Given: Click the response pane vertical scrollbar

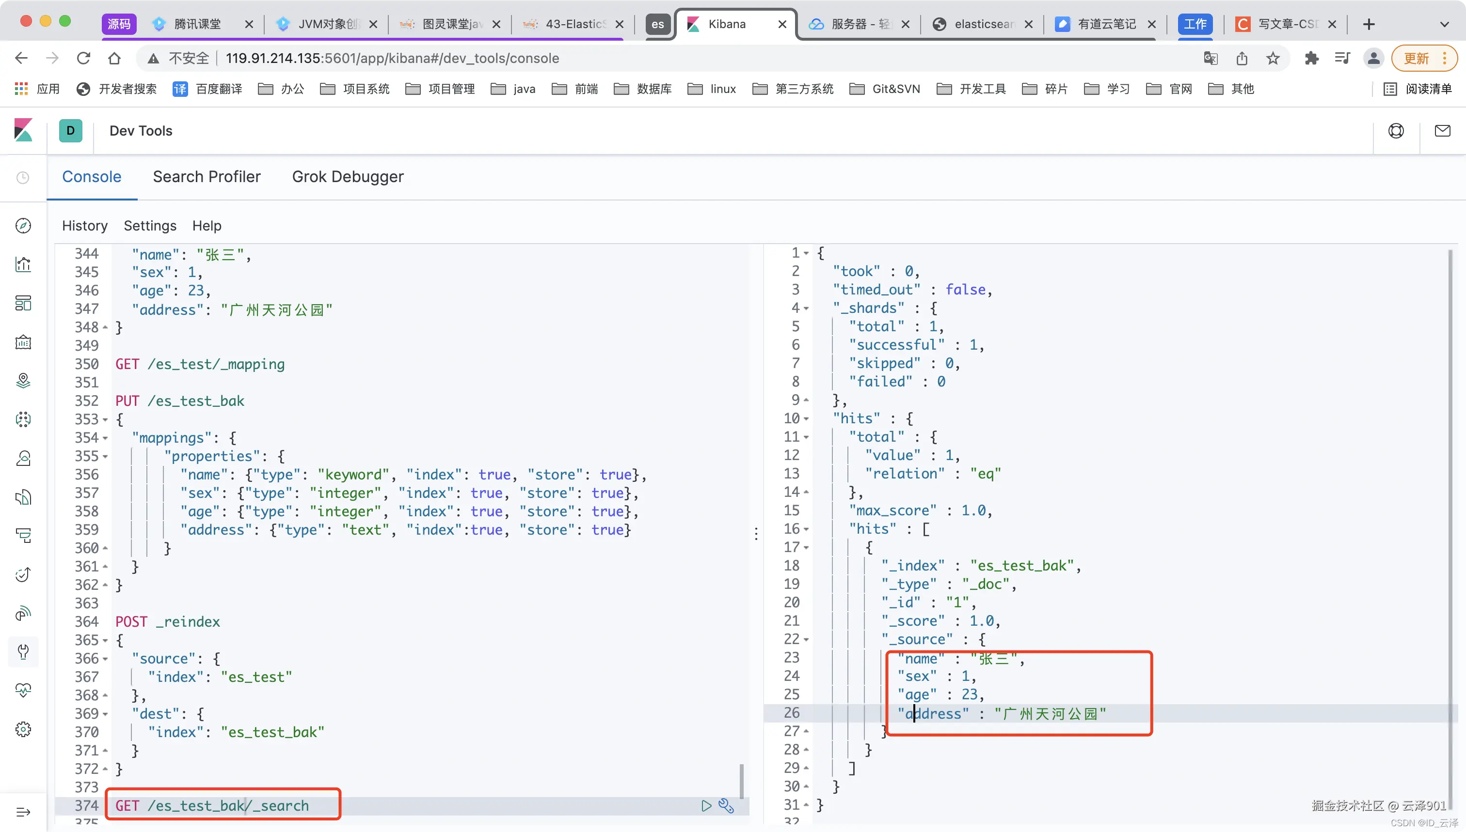Looking at the screenshot, I should coord(1450,514).
